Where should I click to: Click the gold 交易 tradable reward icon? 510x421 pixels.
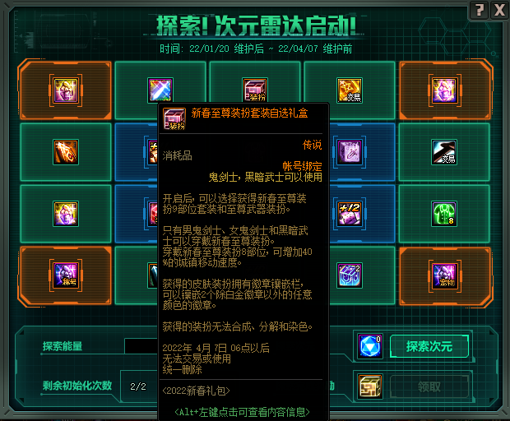pos(350,90)
